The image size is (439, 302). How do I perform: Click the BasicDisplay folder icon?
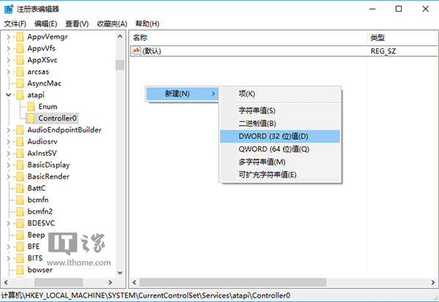pos(20,165)
